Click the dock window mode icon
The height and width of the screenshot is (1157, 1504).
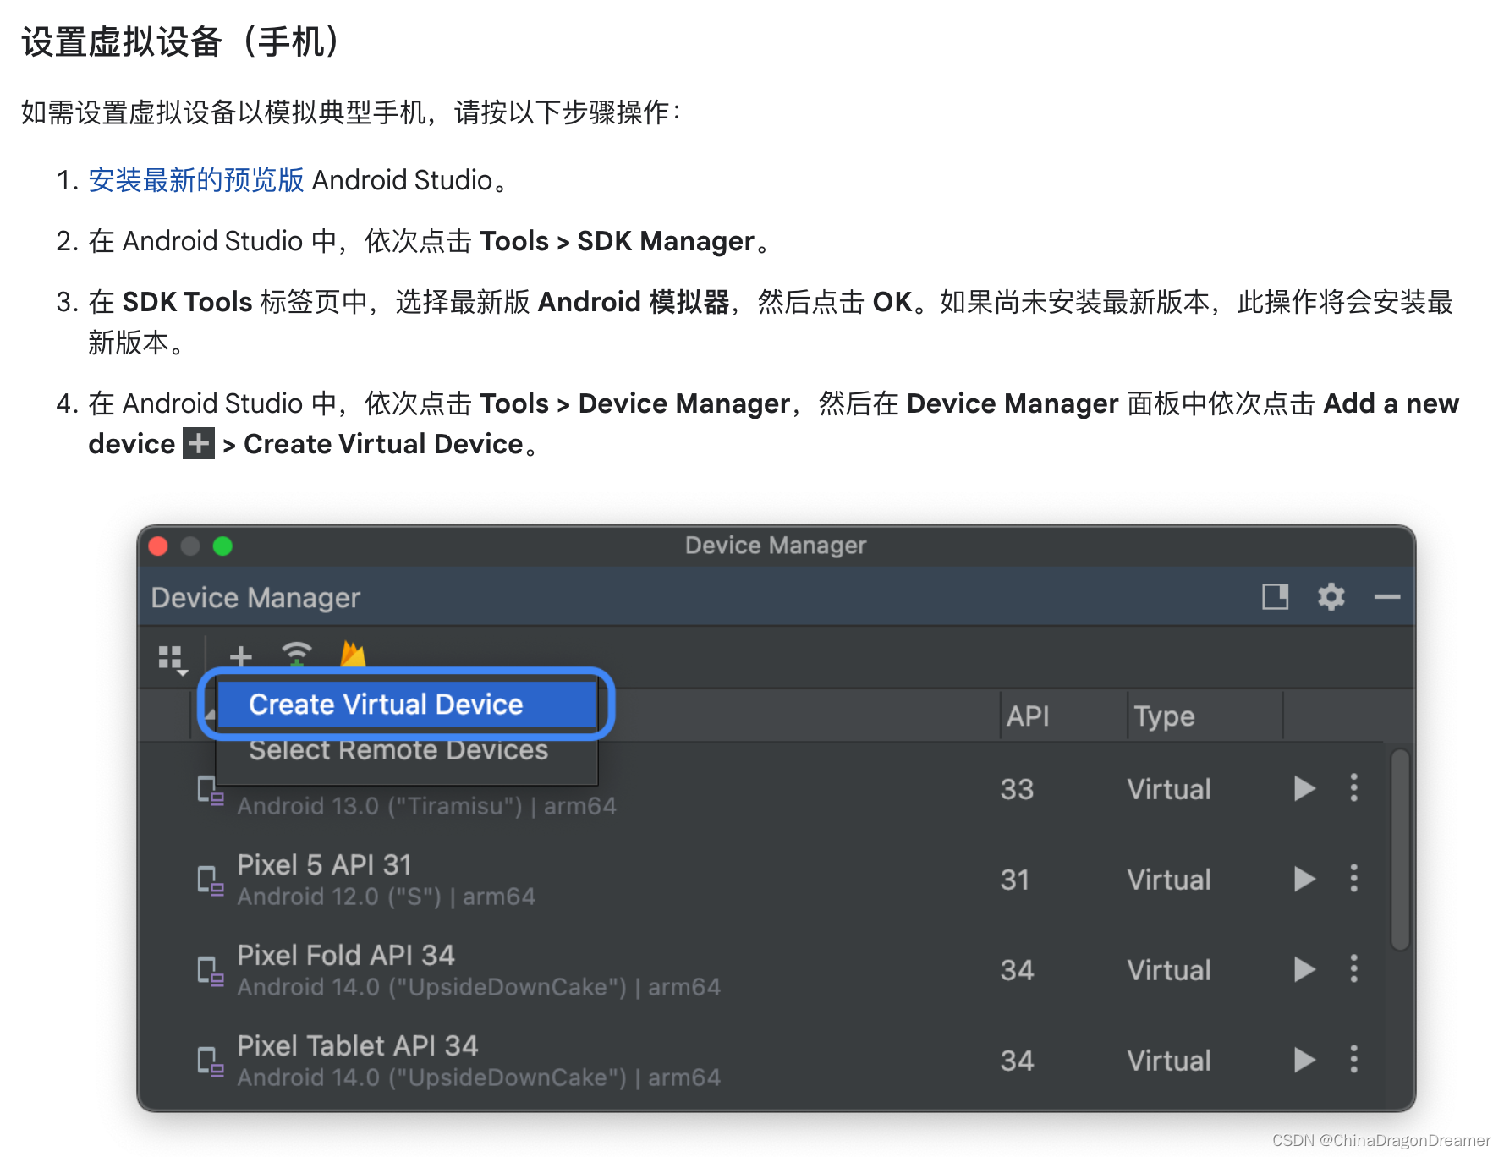(x=1276, y=597)
